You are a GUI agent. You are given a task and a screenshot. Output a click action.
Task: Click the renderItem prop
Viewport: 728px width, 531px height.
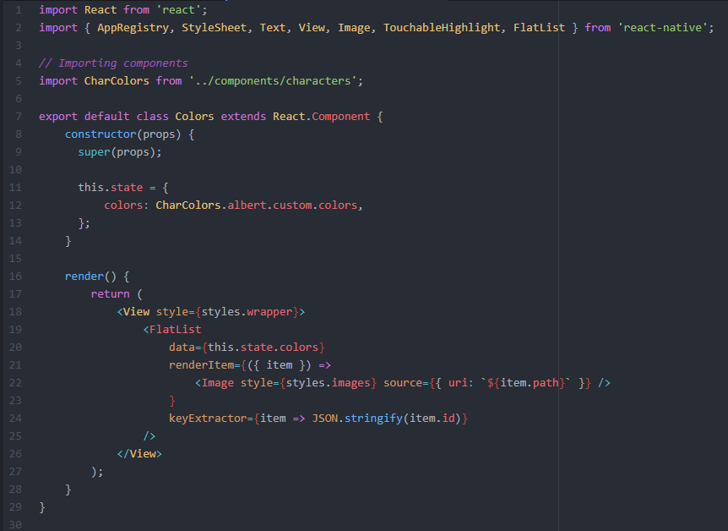click(201, 365)
